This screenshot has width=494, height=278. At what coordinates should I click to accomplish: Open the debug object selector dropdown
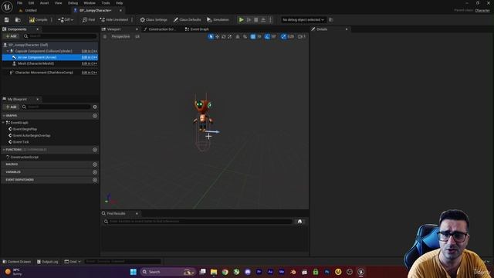(303, 20)
